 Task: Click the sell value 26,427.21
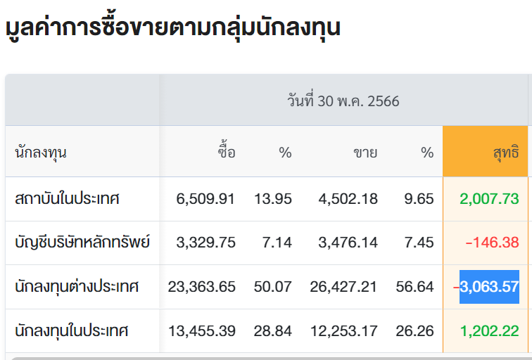point(343,287)
